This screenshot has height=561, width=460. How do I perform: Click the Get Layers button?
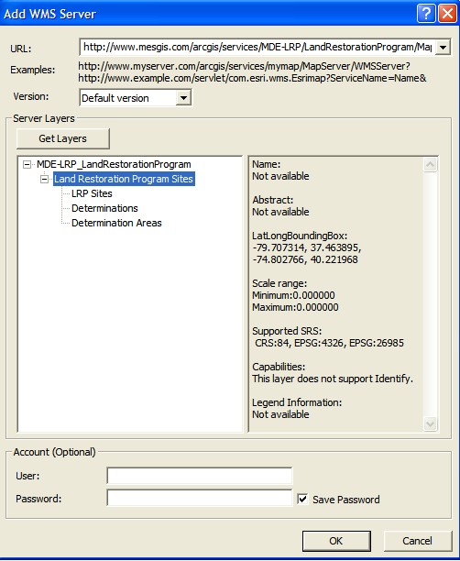click(x=63, y=138)
